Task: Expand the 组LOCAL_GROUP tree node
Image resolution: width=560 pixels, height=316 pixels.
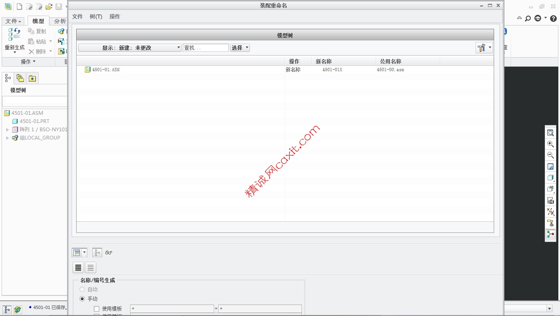Action: tap(7, 138)
